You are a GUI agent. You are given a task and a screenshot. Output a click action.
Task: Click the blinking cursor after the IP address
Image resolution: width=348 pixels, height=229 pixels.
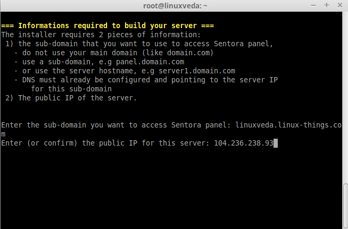[276, 143]
